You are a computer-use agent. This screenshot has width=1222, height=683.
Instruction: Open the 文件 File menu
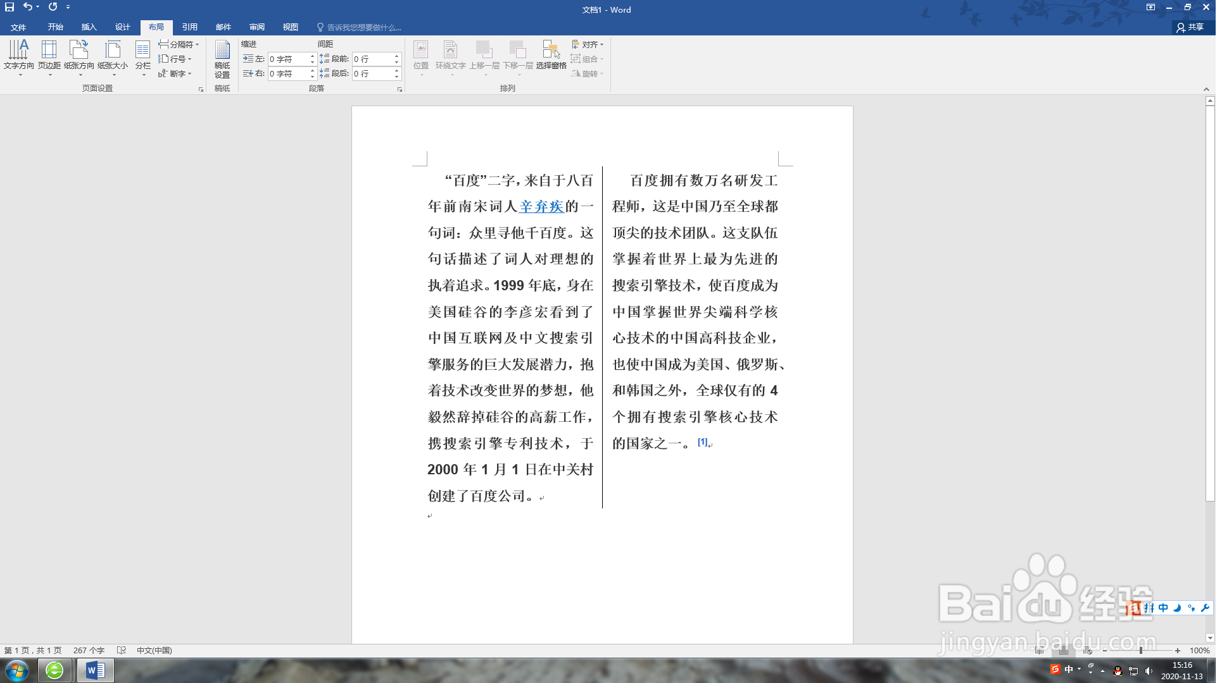click(x=18, y=27)
